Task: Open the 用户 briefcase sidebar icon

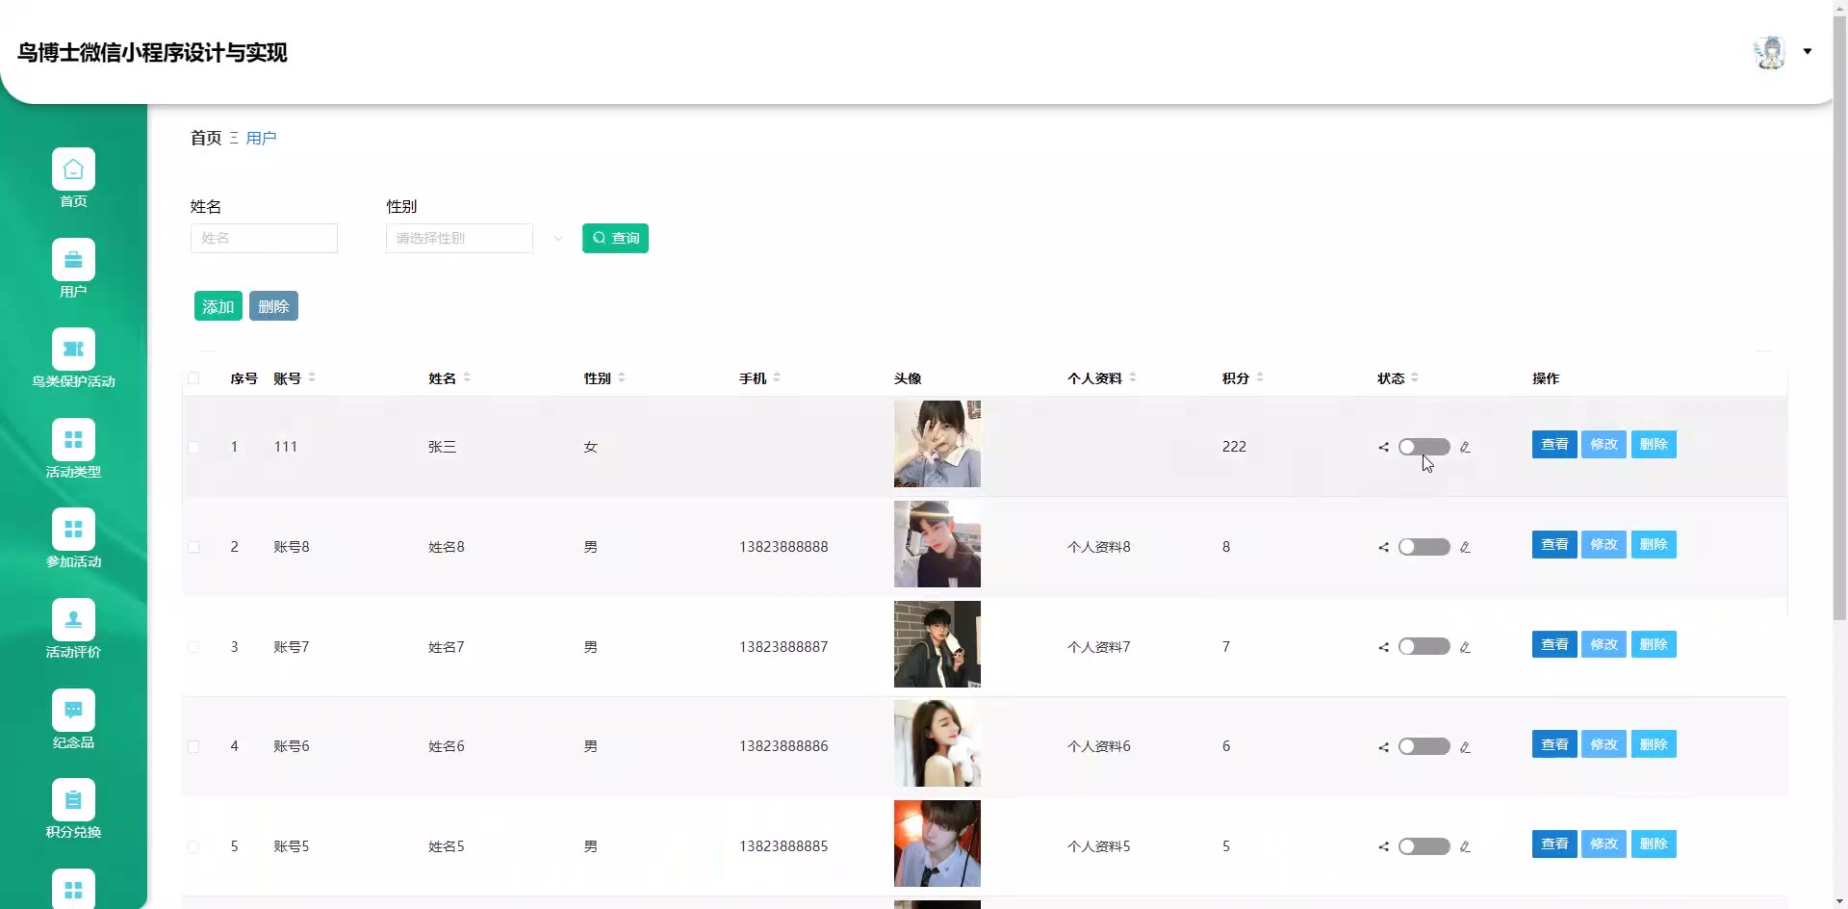Action: point(73,260)
